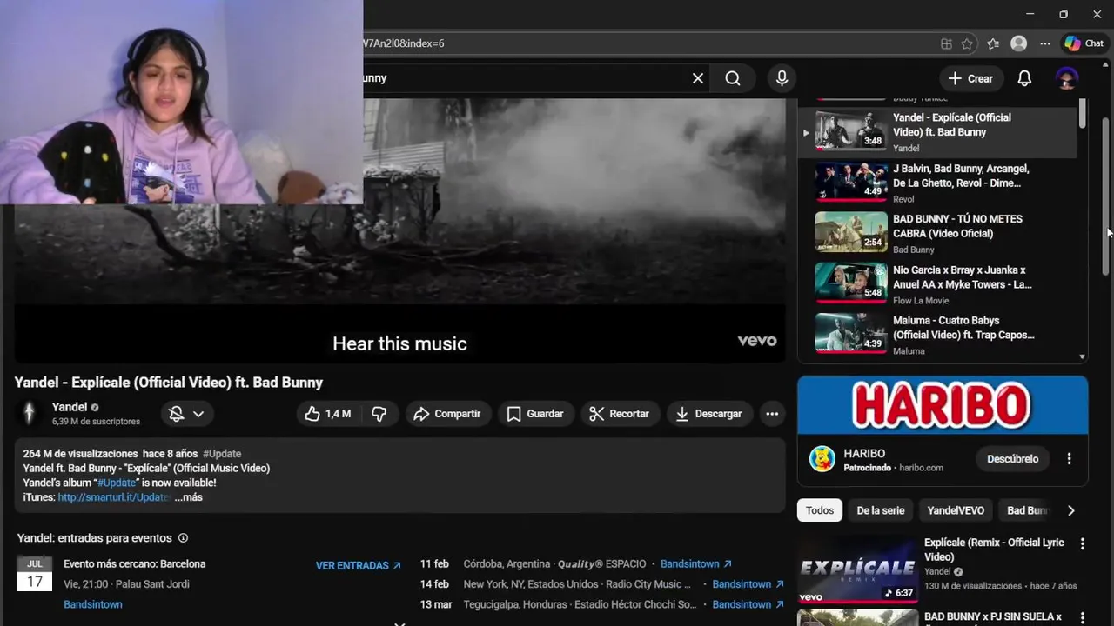Click the split screen browser icon
Viewport: 1114px width, 626px height.
[x=946, y=43]
